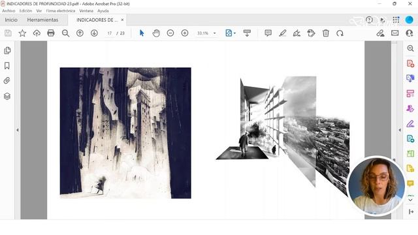Select the highlighter pen tool
The height and width of the screenshot is (235, 418).
point(283,33)
